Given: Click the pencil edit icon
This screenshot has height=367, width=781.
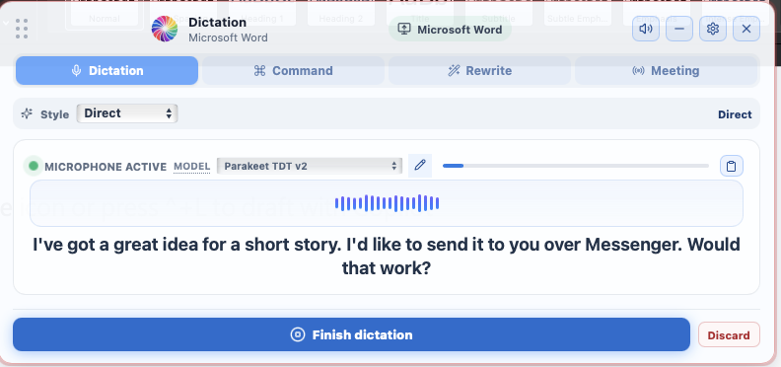Looking at the screenshot, I should pyautogui.click(x=420, y=166).
